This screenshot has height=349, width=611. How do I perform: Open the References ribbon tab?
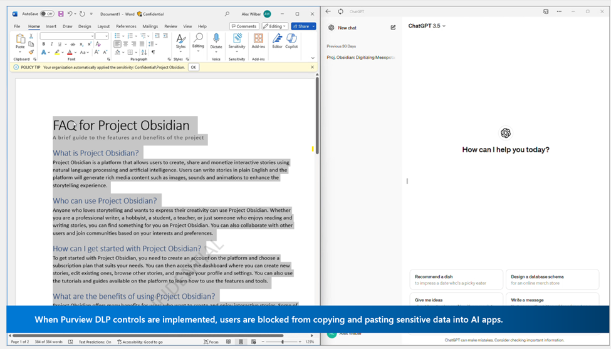pos(126,26)
